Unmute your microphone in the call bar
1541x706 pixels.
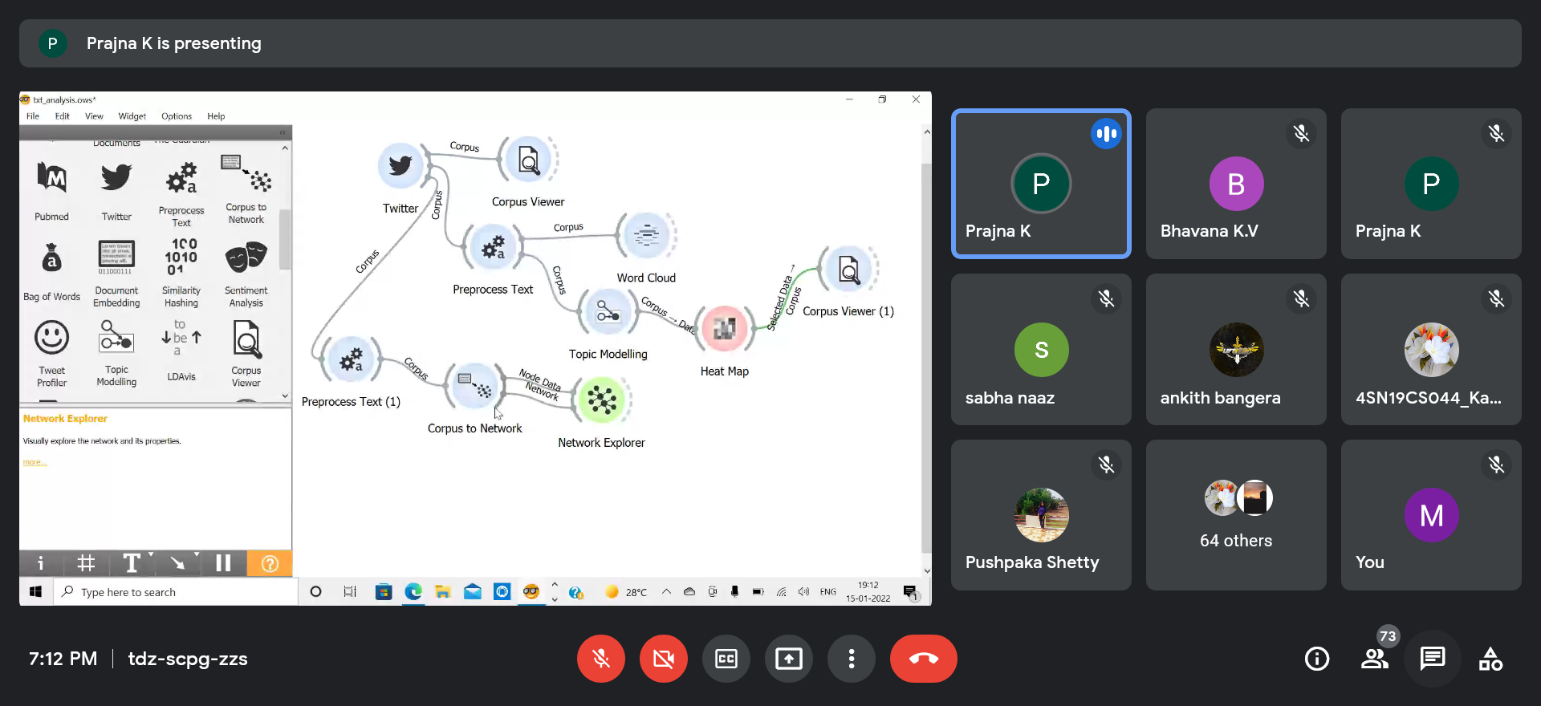point(600,659)
